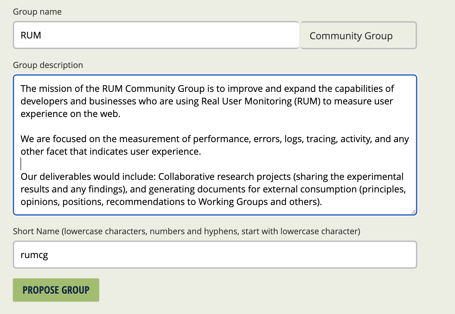
Task: Select the highlighted description box border
Action: point(215,75)
